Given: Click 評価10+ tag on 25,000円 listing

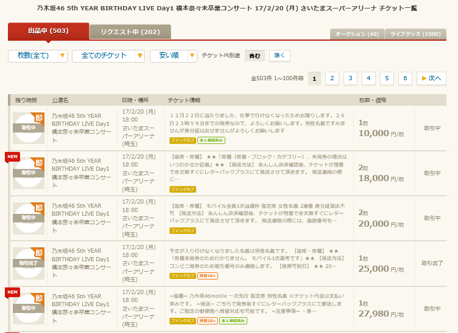Looking at the screenshot, I should pos(208,276).
